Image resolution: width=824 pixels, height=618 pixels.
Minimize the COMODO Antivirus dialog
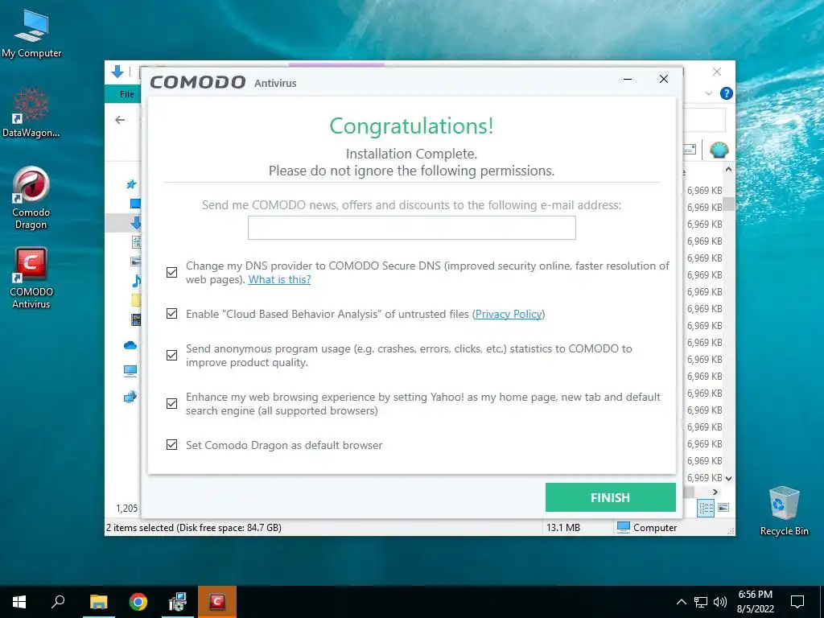tap(628, 80)
